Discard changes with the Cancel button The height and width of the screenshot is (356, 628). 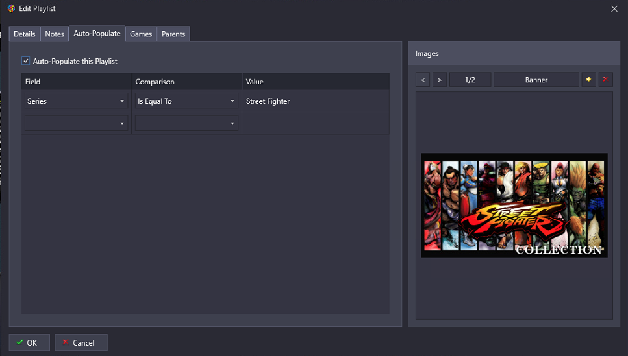coord(81,342)
